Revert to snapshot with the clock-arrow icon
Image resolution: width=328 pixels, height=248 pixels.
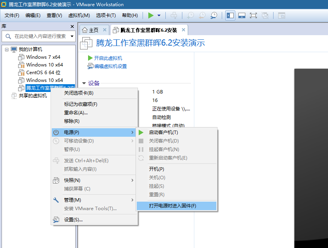(x=202, y=15)
